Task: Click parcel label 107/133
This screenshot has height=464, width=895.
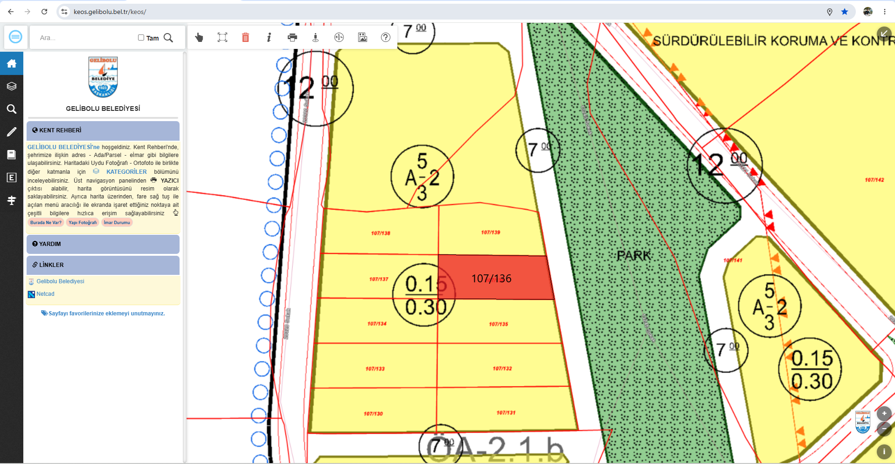Action: click(x=375, y=369)
